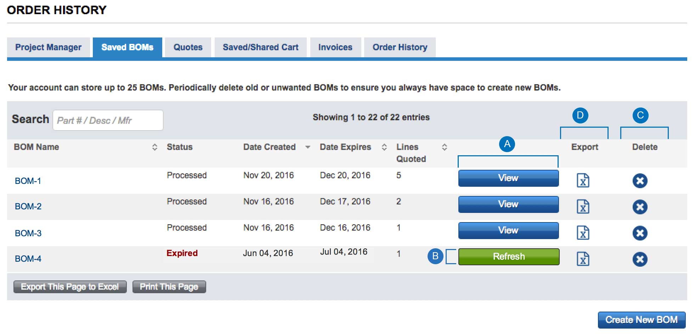Export BOM-1 to Excel
This screenshot has height=336, width=695.
point(583,180)
